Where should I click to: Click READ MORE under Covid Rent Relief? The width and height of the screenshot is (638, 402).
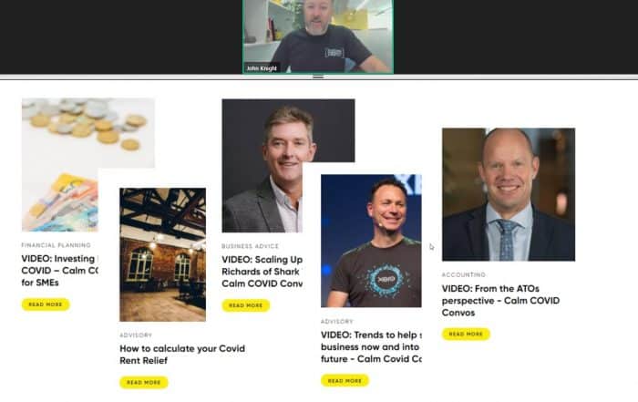pos(144,383)
